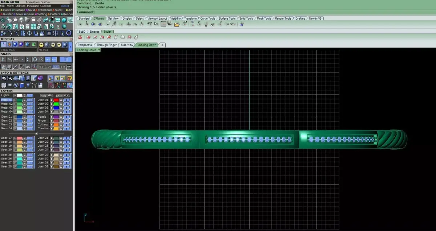Click the Gem 01 blue color swatch
The image size is (436, 231).
click(x=20, y=117)
